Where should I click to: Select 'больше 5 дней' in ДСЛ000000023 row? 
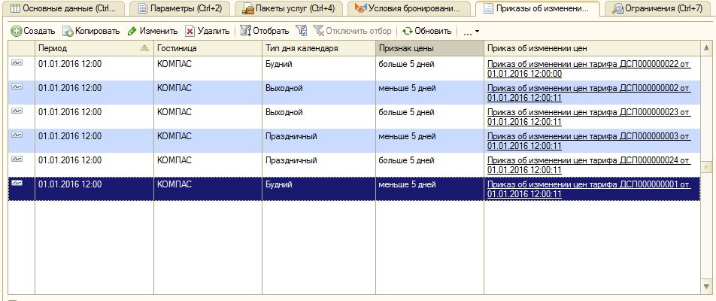coord(429,117)
